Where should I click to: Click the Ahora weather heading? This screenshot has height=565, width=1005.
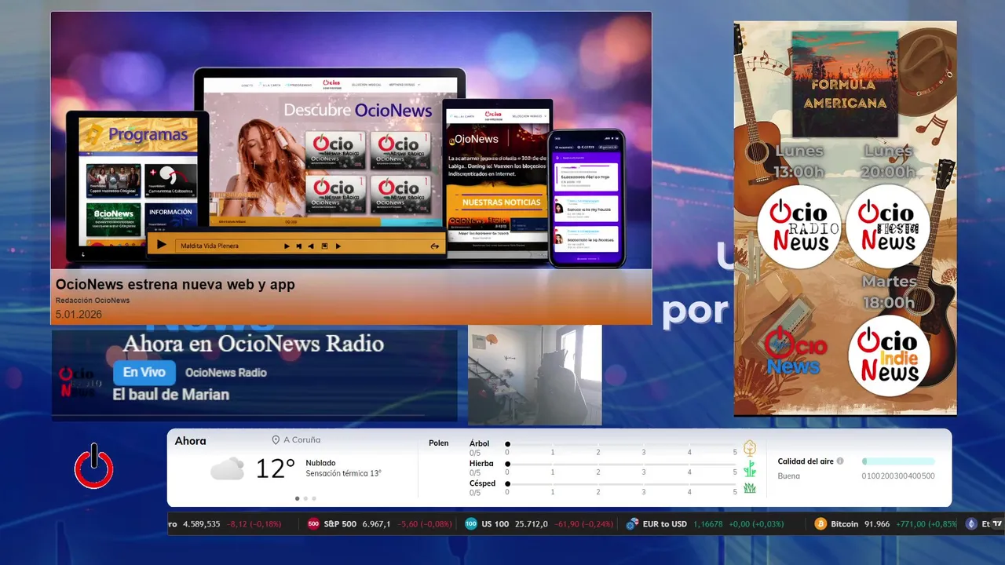(x=191, y=441)
